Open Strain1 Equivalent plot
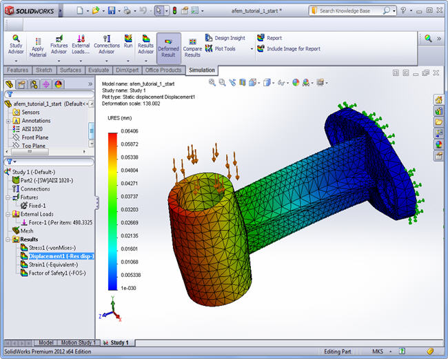The image size is (448, 359). (x=49, y=264)
